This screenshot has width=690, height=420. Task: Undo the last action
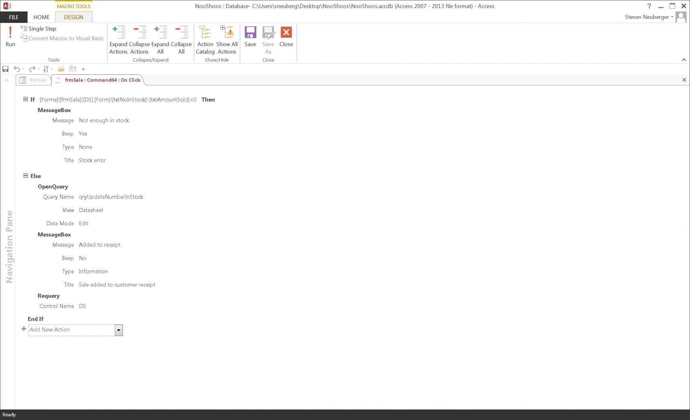[17, 69]
